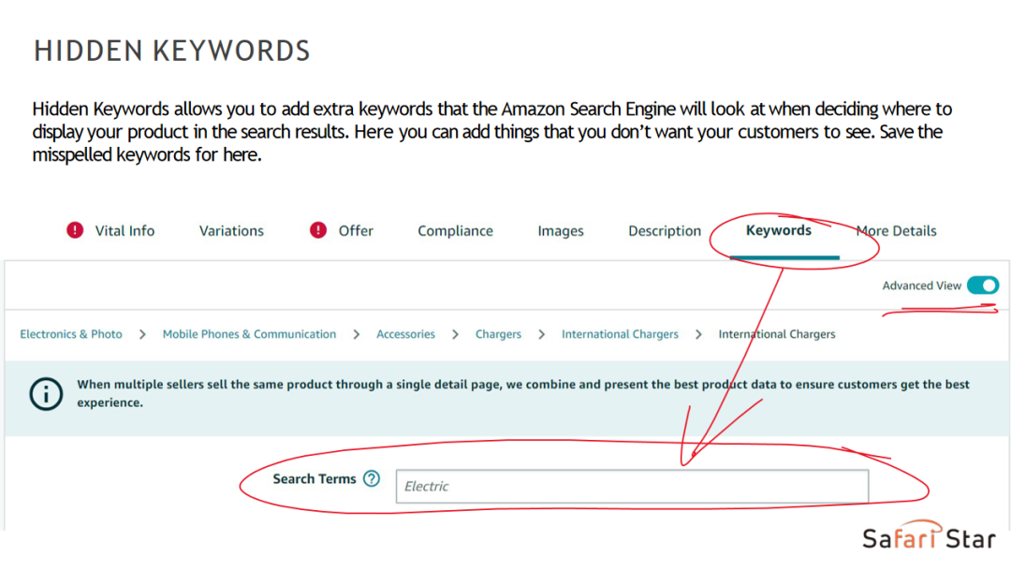Click the chevron after Electronics & Photo

[142, 334]
